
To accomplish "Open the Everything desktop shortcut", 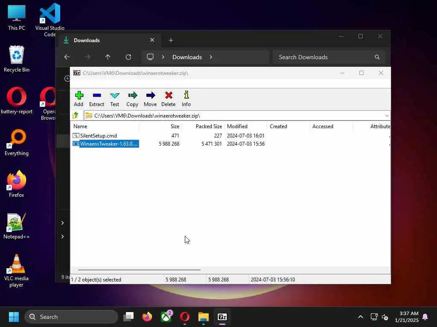I will tap(17, 142).
